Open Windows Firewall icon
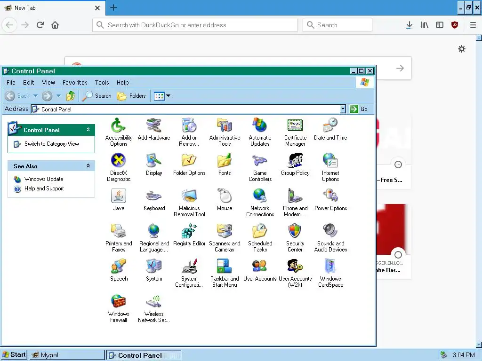The width and height of the screenshot is (482, 361). [x=119, y=301]
